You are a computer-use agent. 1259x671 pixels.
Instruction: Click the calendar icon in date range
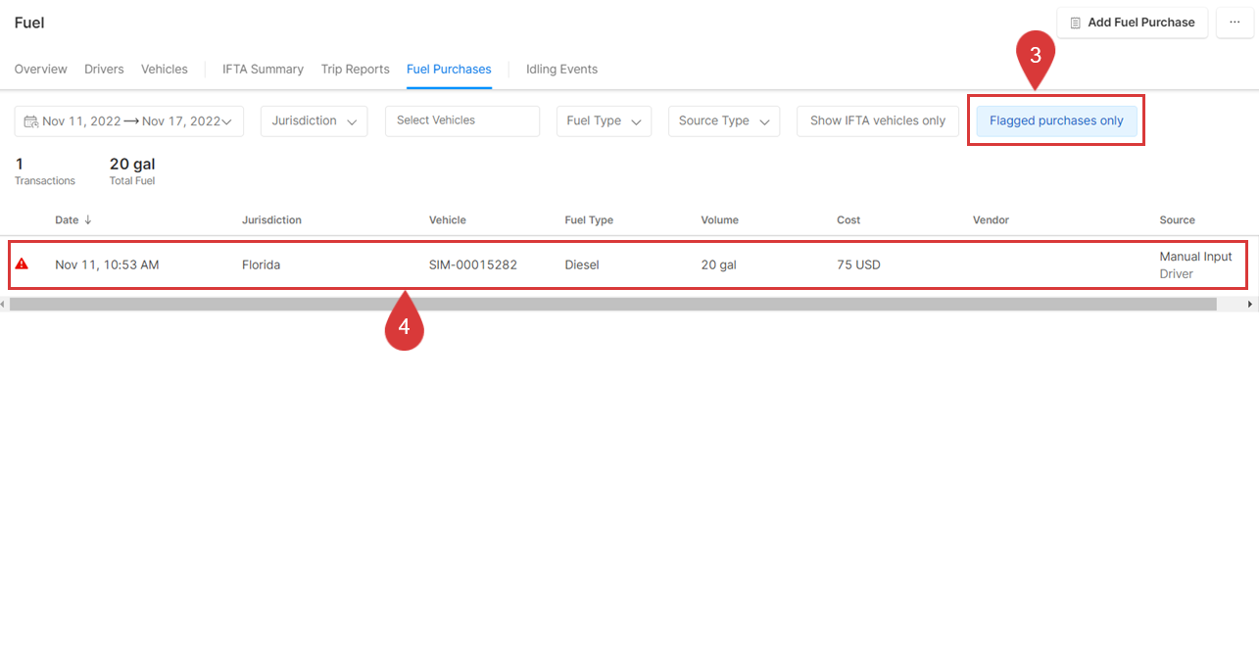click(30, 121)
